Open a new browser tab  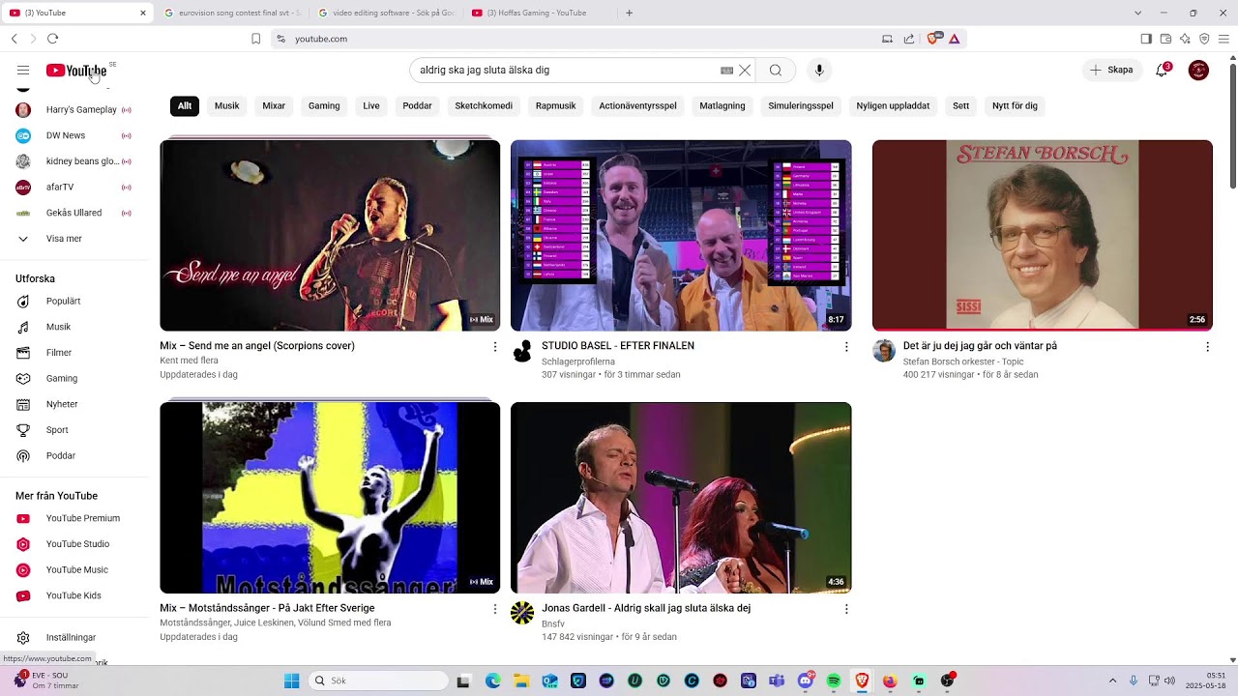pyautogui.click(x=629, y=13)
